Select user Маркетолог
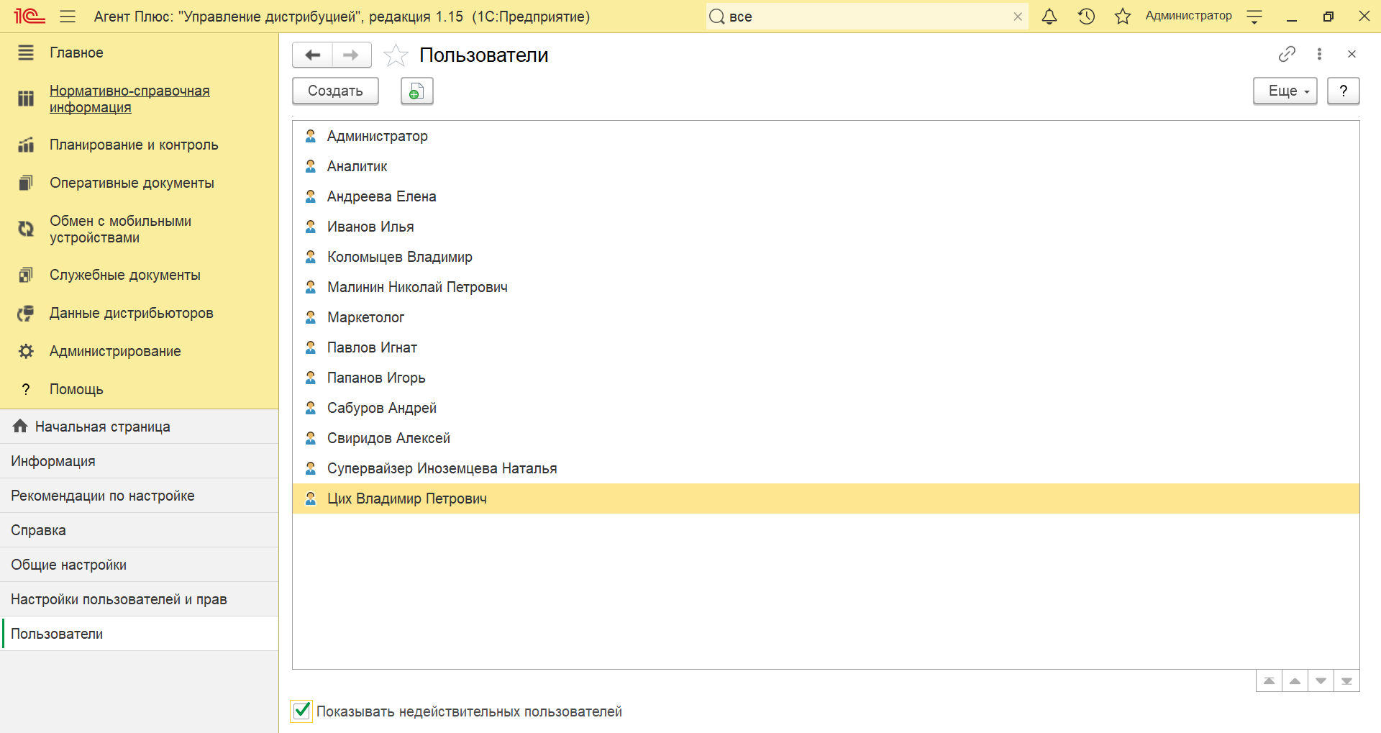Image resolution: width=1381 pixels, height=733 pixels. pos(826,317)
